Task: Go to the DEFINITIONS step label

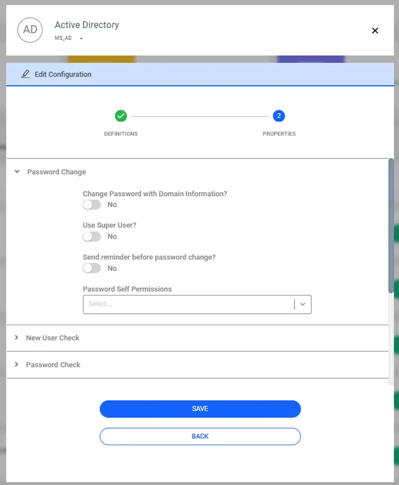Action: click(x=121, y=134)
